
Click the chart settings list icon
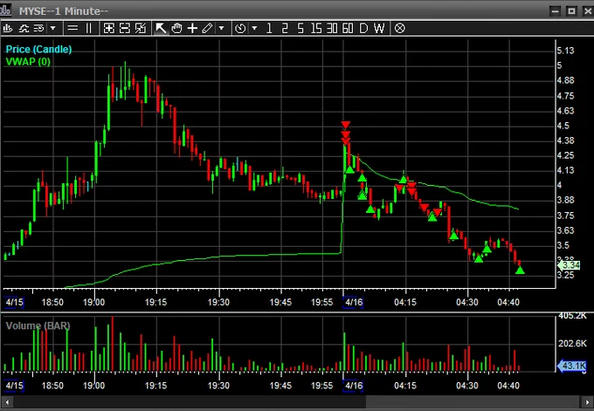(x=39, y=29)
